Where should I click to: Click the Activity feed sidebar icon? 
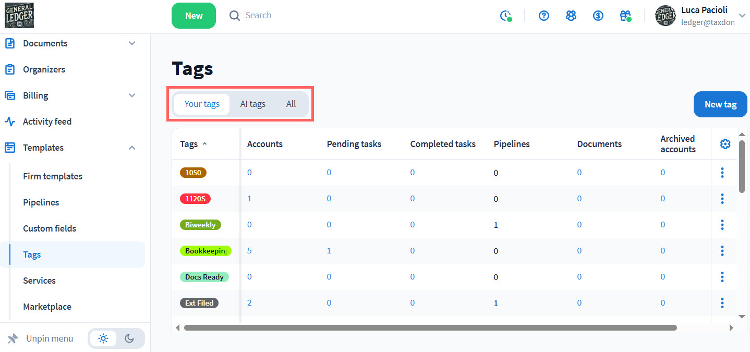(x=10, y=122)
